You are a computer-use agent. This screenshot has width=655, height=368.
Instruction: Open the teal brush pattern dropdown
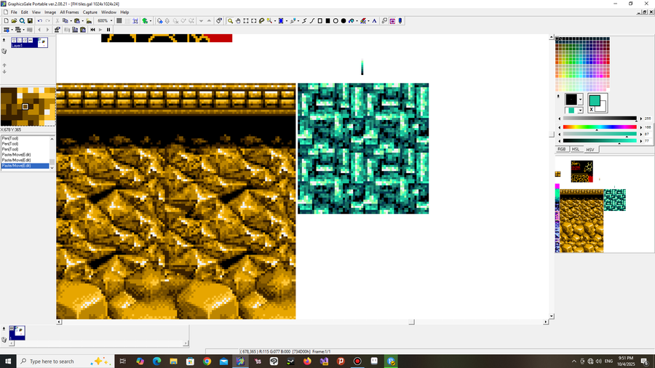pos(580,110)
